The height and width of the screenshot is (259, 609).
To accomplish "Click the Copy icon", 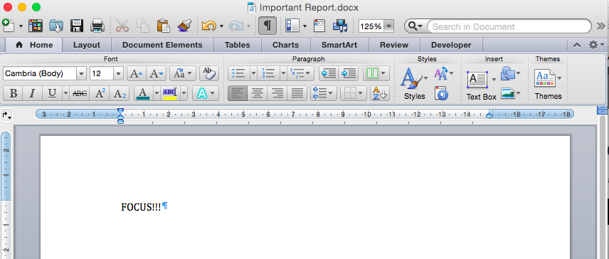I will pyautogui.click(x=142, y=26).
